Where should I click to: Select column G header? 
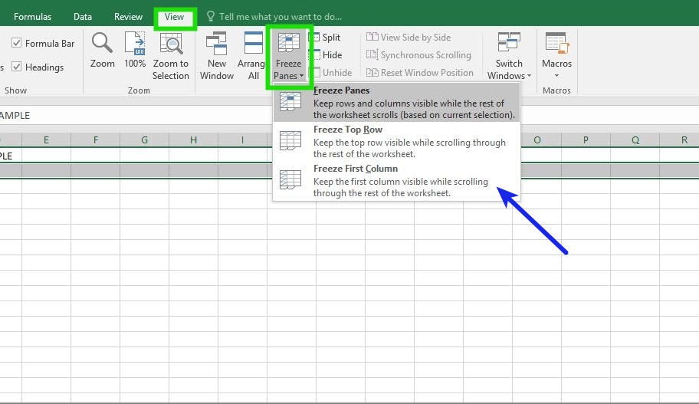coord(144,140)
